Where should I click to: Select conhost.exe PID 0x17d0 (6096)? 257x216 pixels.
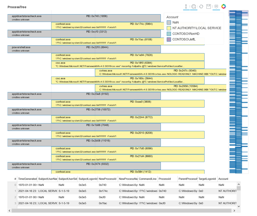pyautogui.click(x=128, y=150)
